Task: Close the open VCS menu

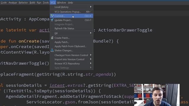Action: 53,3
